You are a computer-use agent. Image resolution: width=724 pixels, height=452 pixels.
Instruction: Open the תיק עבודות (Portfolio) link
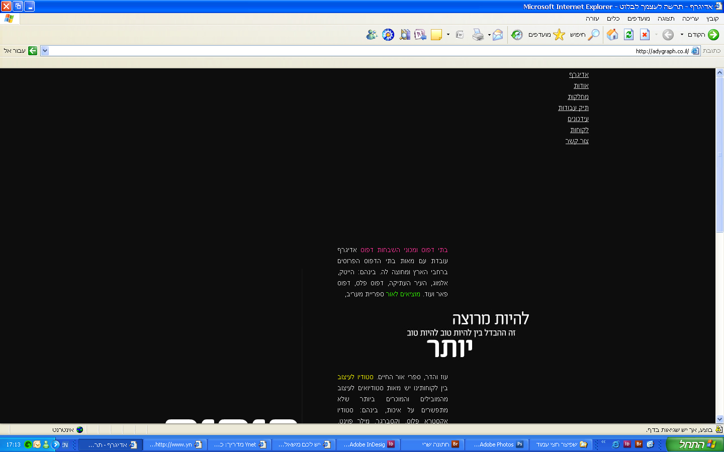coord(573,108)
